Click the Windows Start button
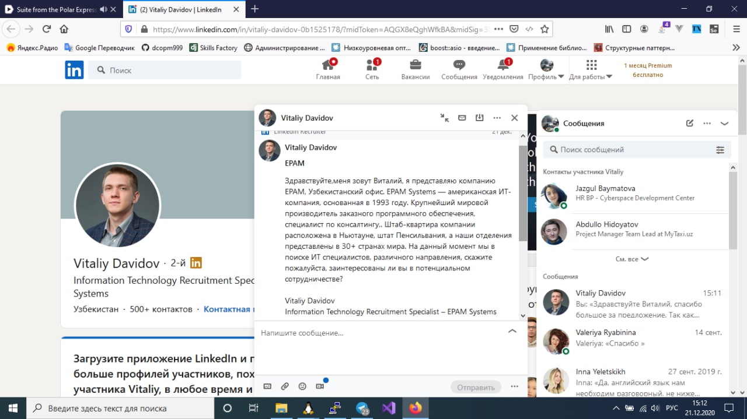 click(x=13, y=407)
